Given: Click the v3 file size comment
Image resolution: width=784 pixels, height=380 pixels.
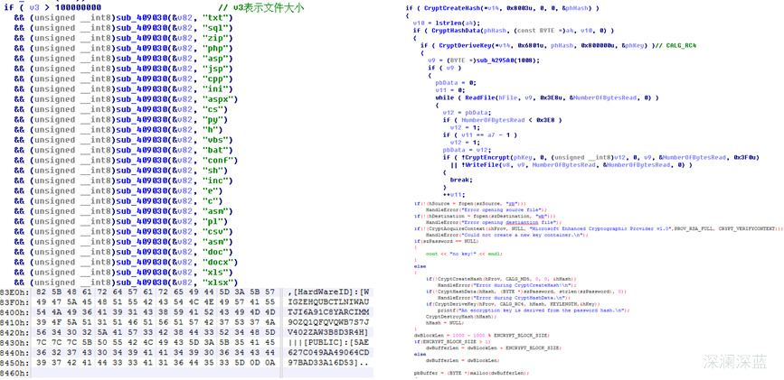Looking at the screenshot, I should coord(260,8).
